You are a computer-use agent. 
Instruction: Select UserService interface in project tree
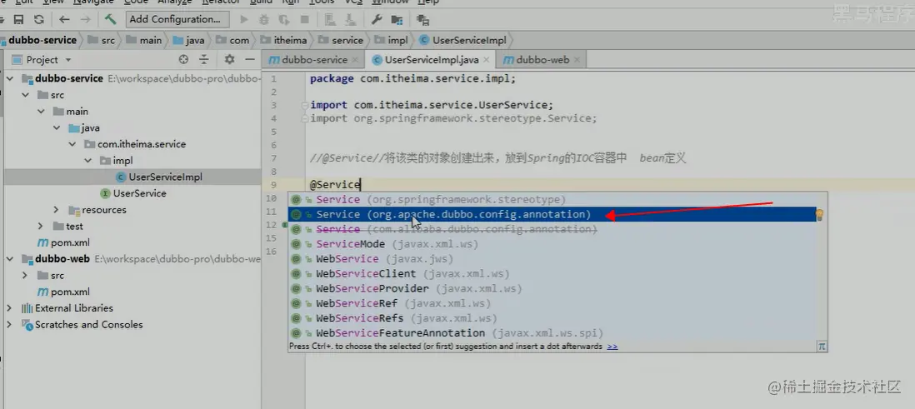139,193
